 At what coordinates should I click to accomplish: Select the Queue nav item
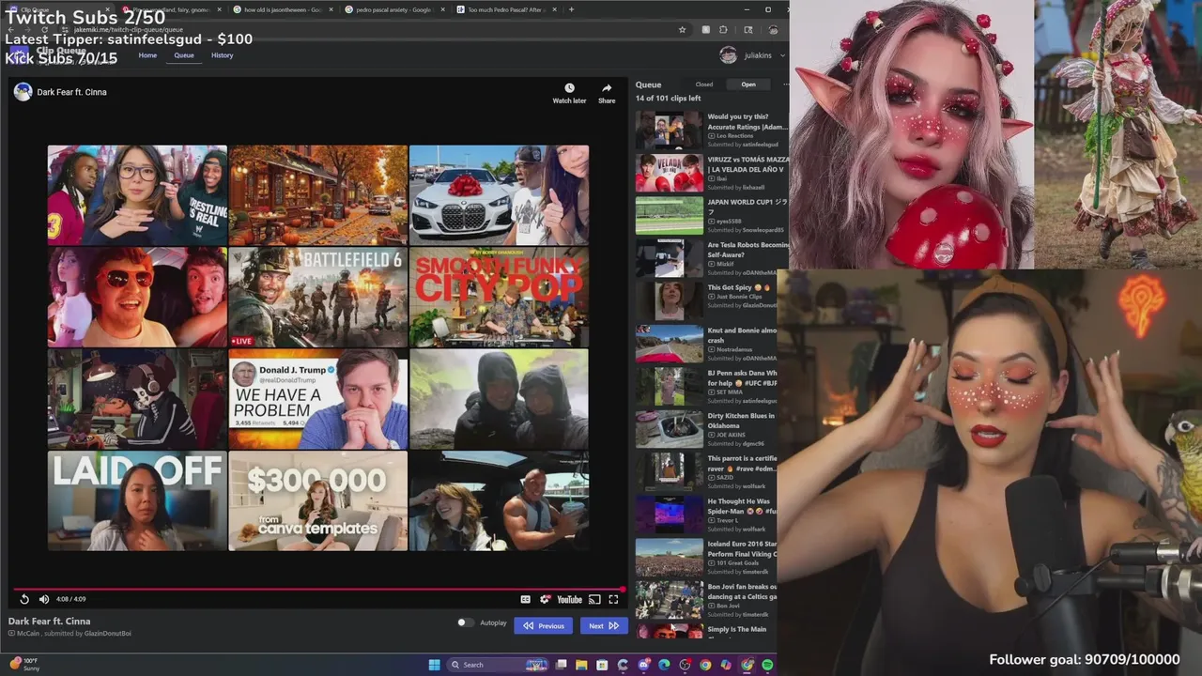pos(184,55)
